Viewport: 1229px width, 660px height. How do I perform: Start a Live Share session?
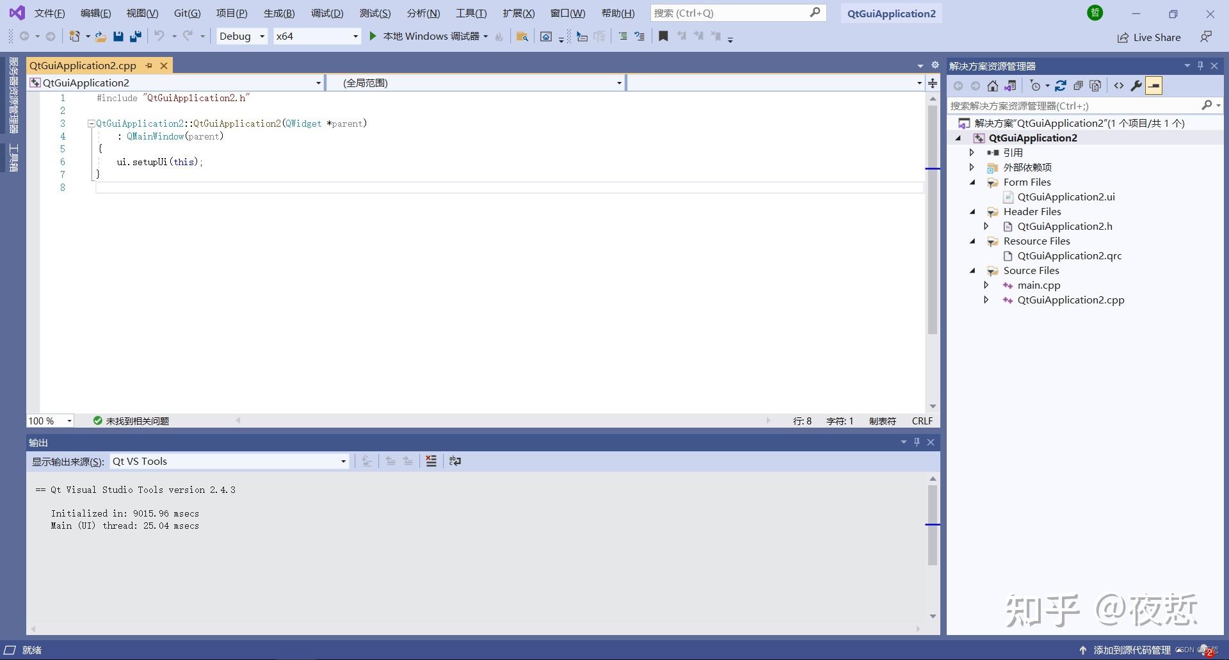(1149, 37)
